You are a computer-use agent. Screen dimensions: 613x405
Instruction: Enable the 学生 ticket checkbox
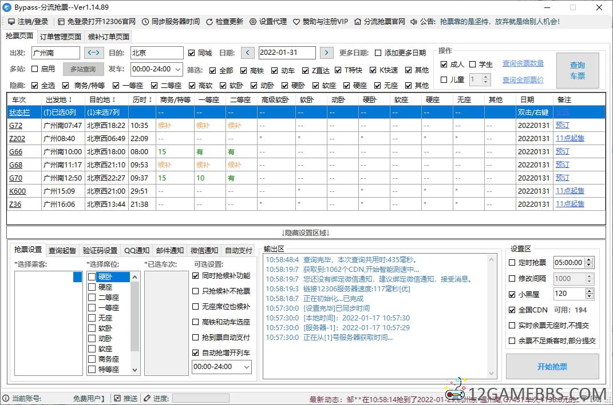coord(473,65)
